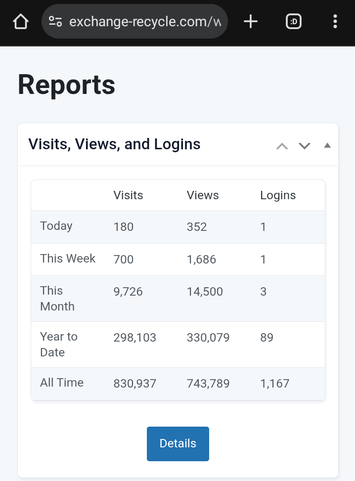Select the Today row label
This screenshot has height=481, width=355.
coord(56,226)
